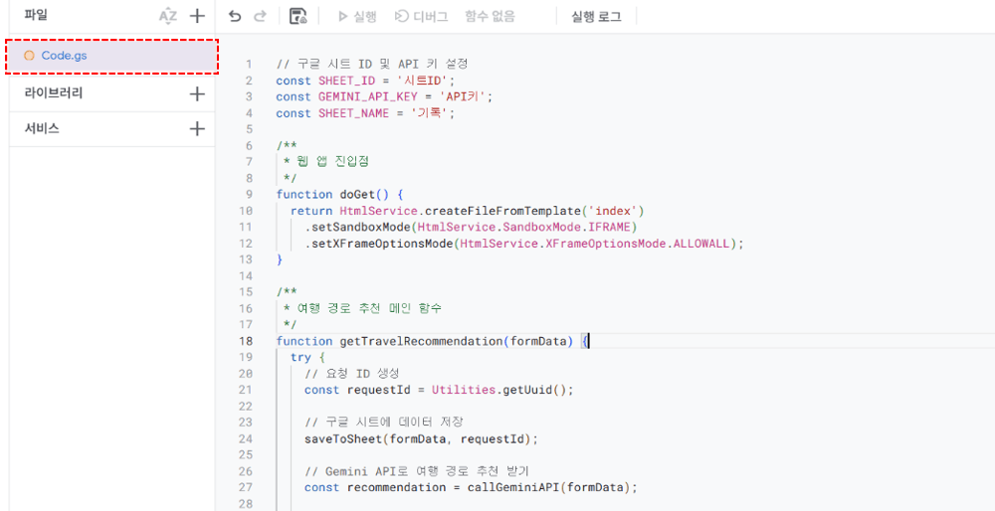Save the project with disk icon
995x511 pixels.
tap(298, 16)
